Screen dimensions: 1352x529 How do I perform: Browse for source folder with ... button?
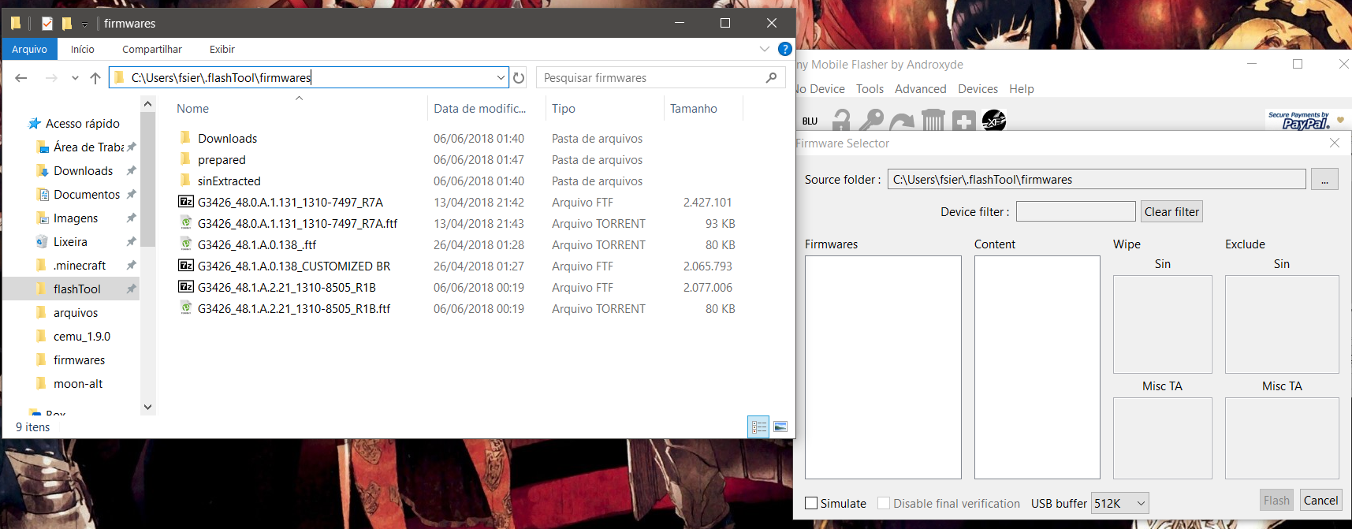(1324, 180)
